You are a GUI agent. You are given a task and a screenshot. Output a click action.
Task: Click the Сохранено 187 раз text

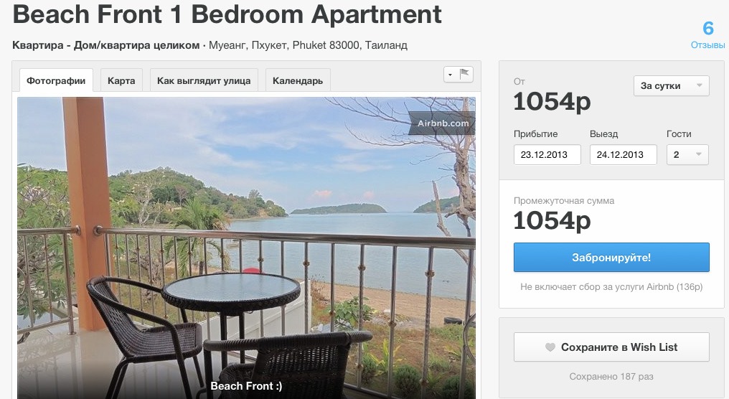pyautogui.click(x=611, y=376)
